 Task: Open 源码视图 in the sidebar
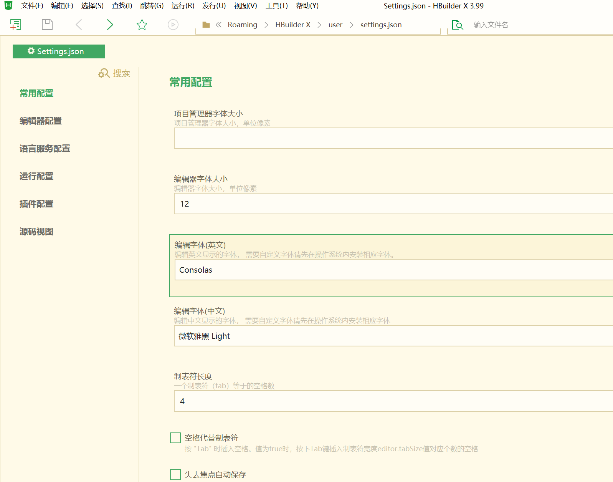click(36, 232)
